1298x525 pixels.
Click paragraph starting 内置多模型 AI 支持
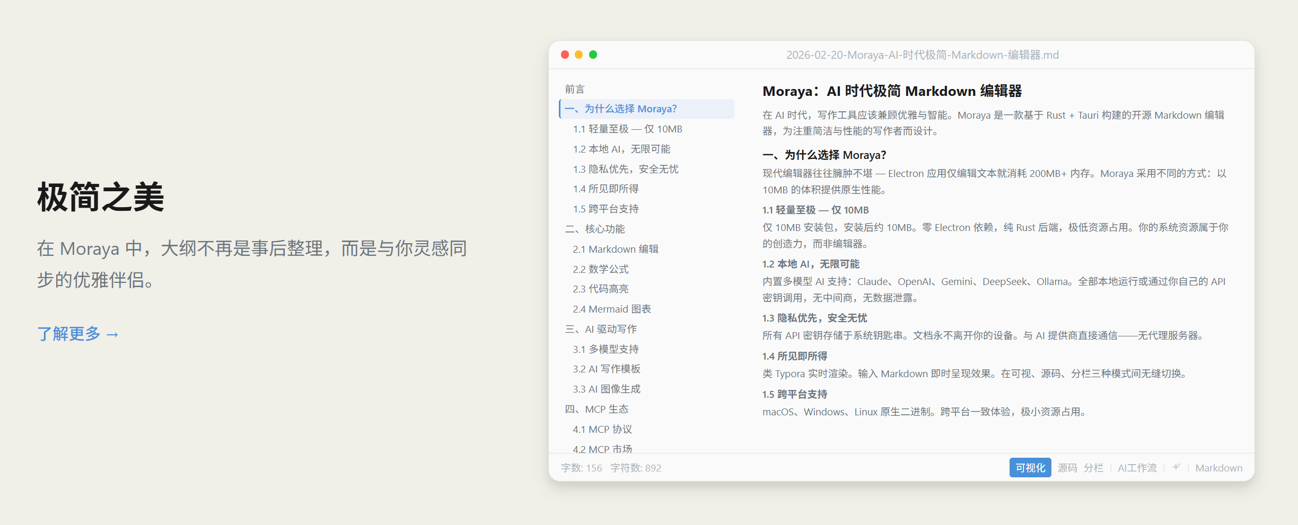[x=994, y=289]
